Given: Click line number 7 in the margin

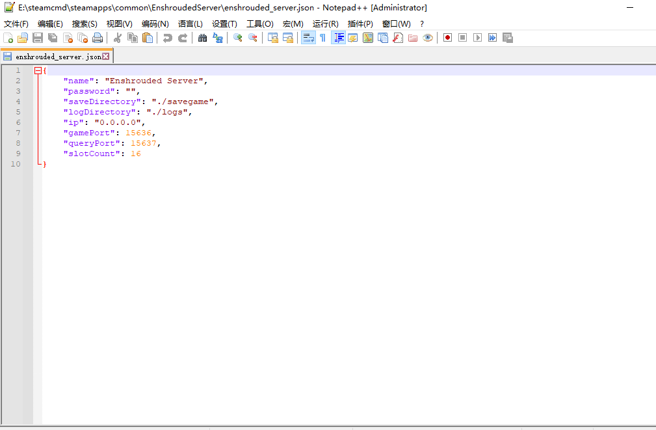Looking at the screenshot, I should click(x=18, y=133).
